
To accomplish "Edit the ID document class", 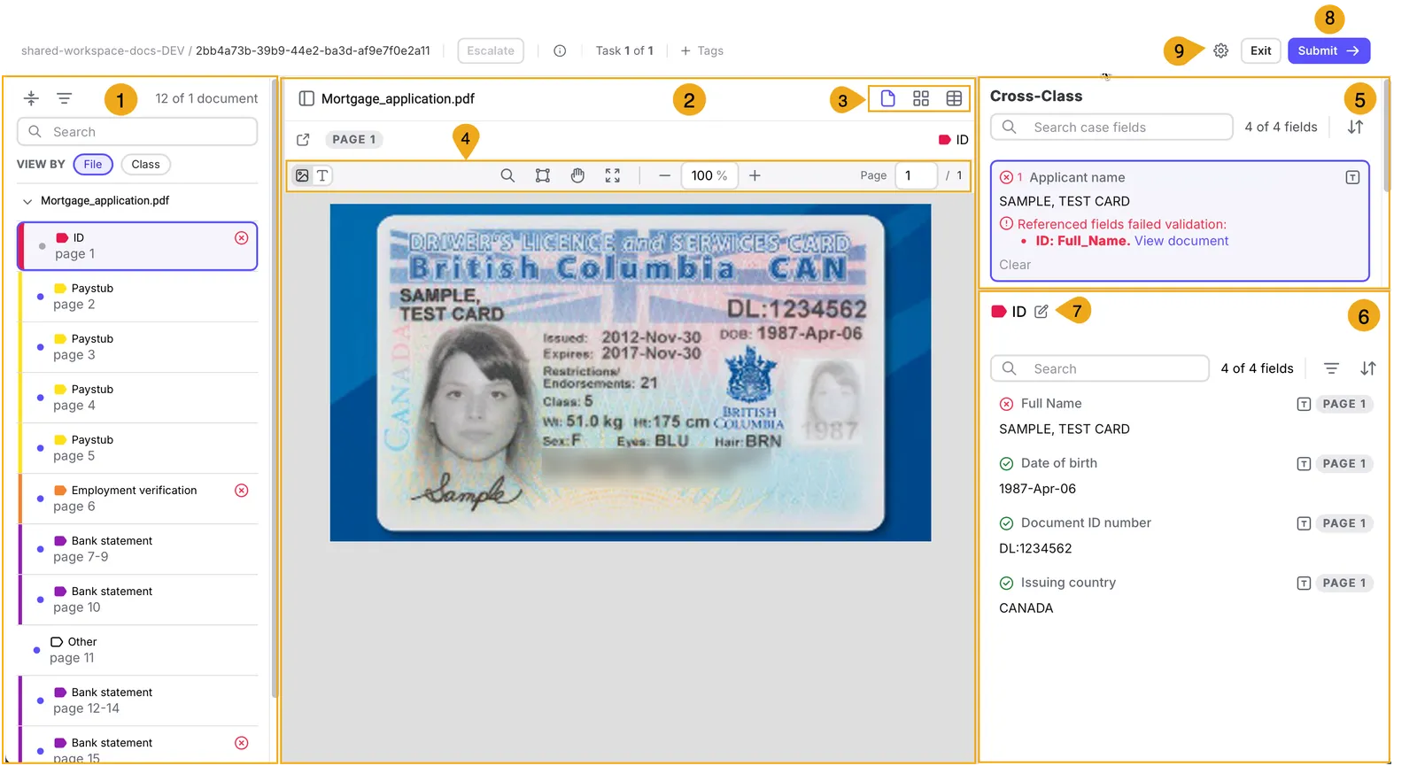I will (1041, 312).
